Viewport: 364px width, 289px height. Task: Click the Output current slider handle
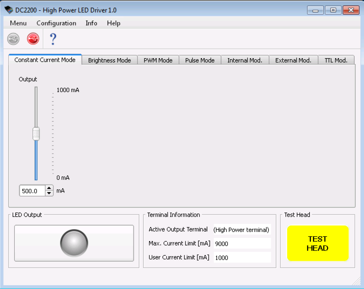36,134
